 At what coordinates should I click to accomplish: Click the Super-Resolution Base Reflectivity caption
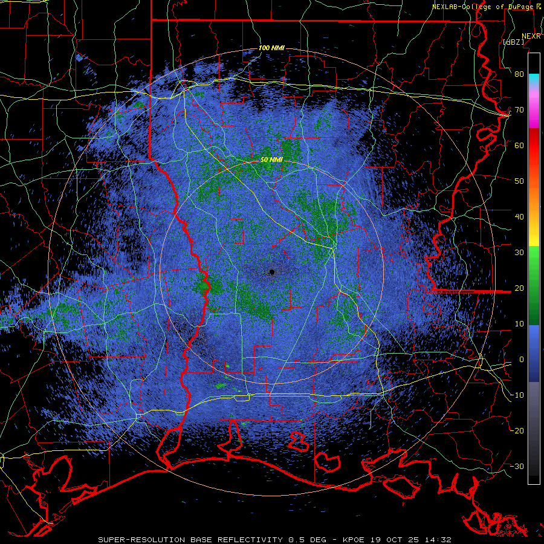274,540
